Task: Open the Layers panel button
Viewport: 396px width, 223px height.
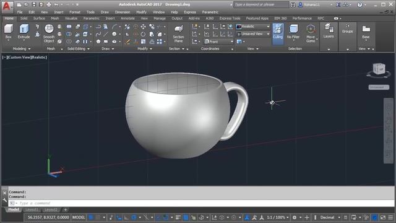Action: click(329, 31)
